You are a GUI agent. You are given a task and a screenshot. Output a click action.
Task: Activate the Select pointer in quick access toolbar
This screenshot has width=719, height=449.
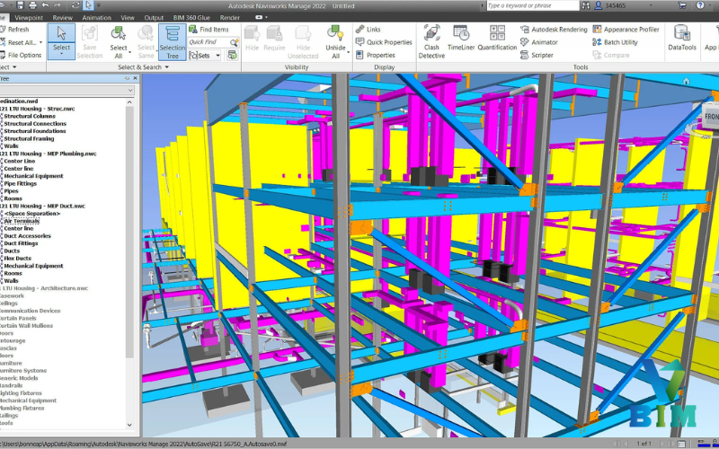tap(88, 5)
